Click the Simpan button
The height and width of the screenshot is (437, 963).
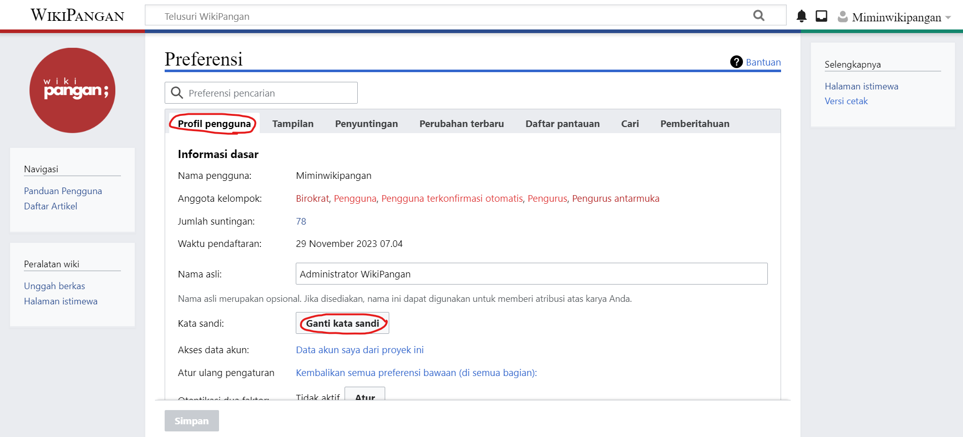pyautogui.click(x=192, y=421)
